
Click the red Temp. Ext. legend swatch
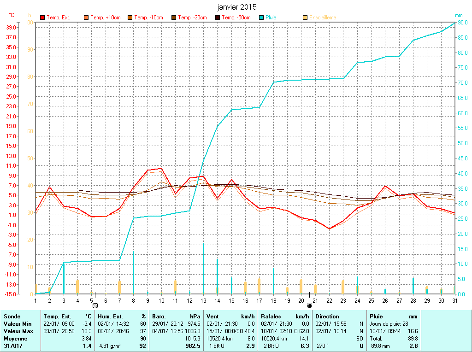[42, 18]
